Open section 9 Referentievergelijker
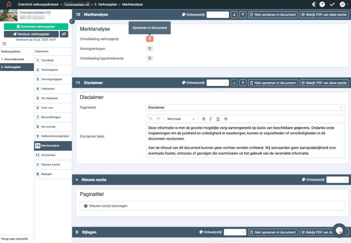This screenshot has height=243, width=351. [x=53, y=136]
